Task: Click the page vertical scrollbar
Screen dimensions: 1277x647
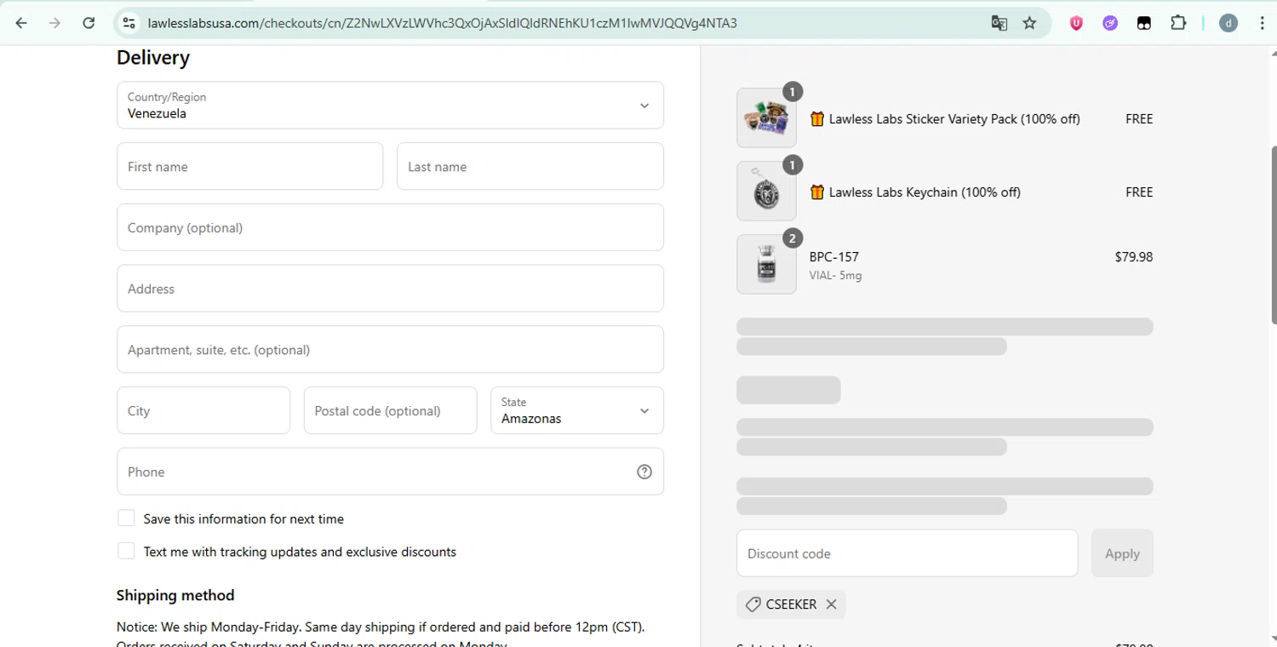Action: point(1274,234)
